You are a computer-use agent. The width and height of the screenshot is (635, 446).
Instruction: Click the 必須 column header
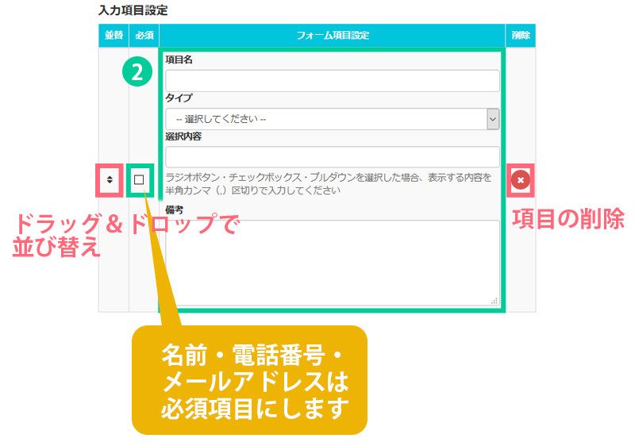(144, 36)
